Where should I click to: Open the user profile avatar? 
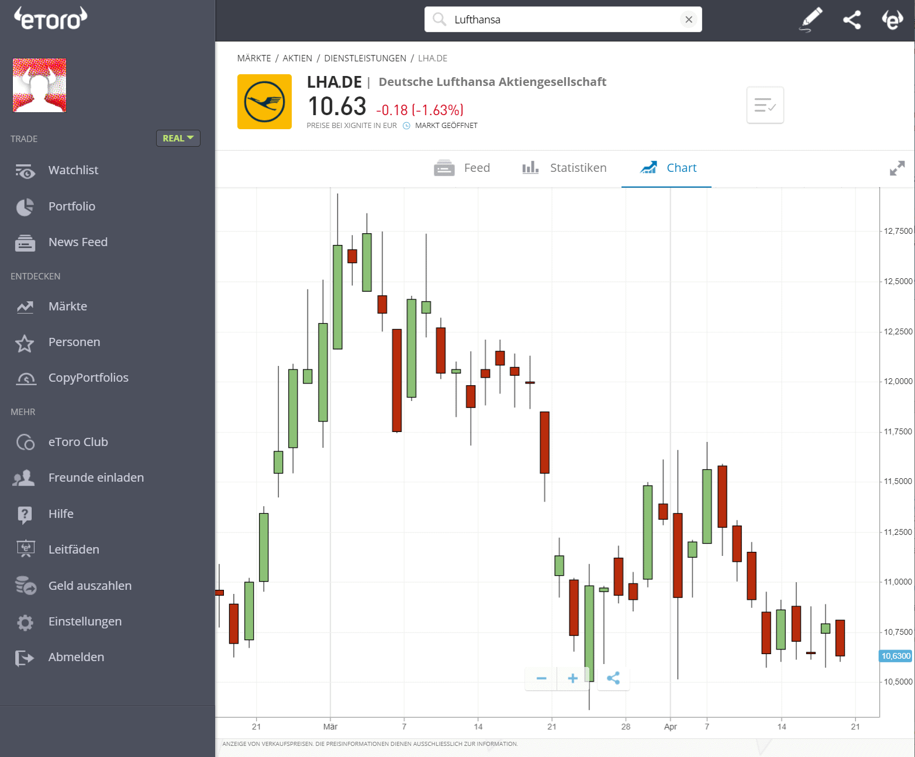(40, 85)
